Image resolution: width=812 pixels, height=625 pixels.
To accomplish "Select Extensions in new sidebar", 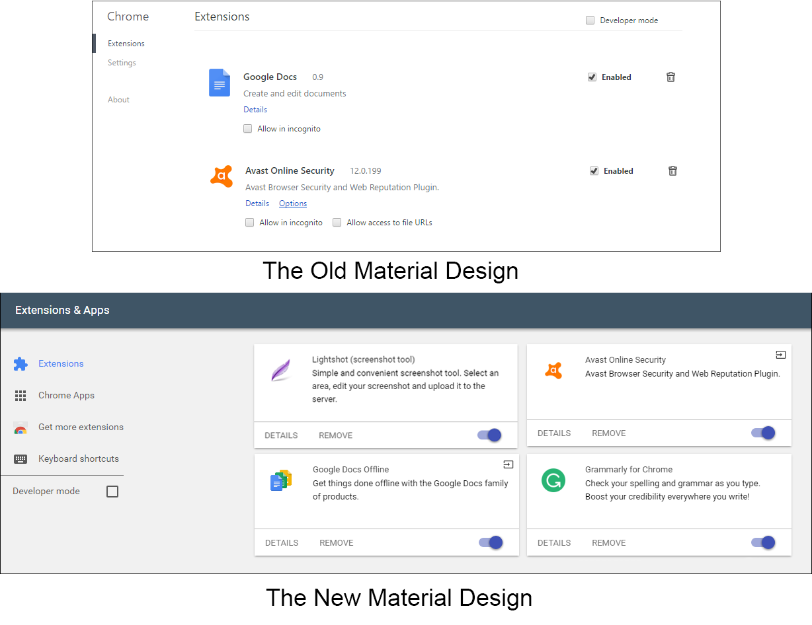I will 61,363.
